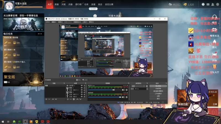Toggle lock on 图像 2 source
This screenshot has height=124, width=221.
click(x=84, y=88)
